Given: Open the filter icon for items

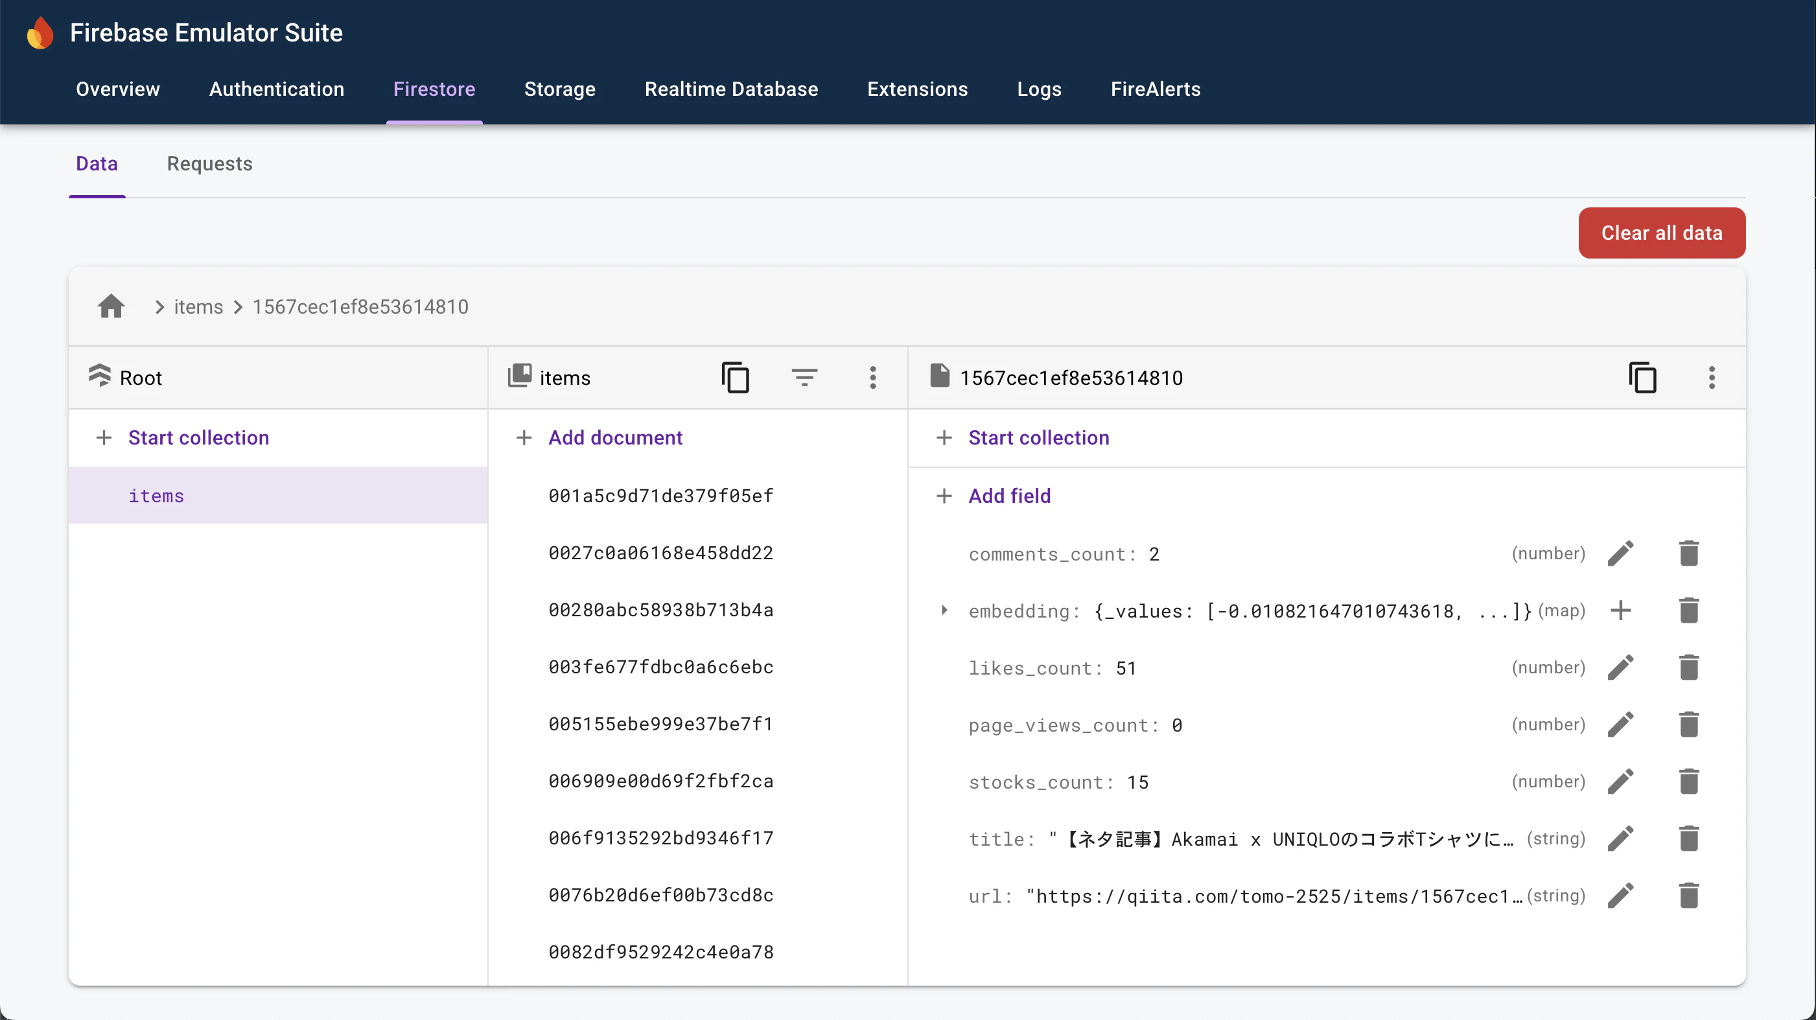Looking at the screenshot, I should tap(804, 378).
